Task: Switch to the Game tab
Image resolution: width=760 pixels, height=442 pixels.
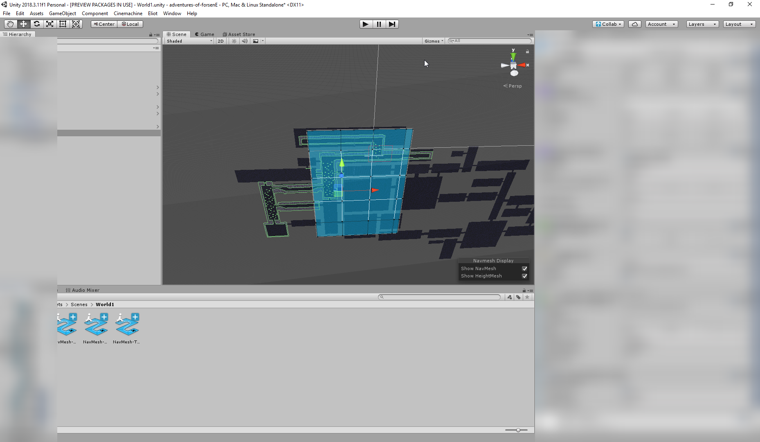Action: [x=205, y=34]
